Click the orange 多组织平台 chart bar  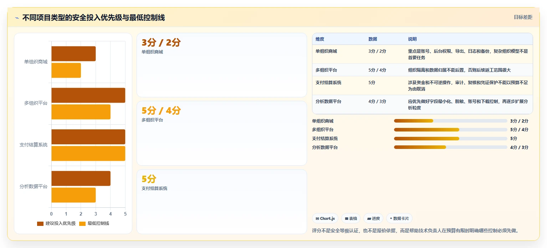tap(81, 112)
